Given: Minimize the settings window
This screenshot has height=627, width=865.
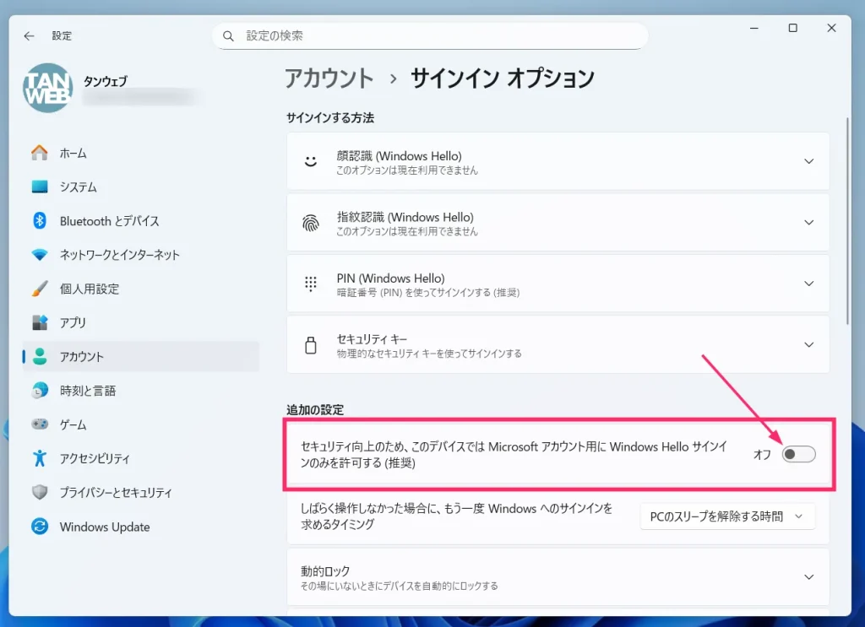Looking at the screenshot, I should [x=754, y=28].
